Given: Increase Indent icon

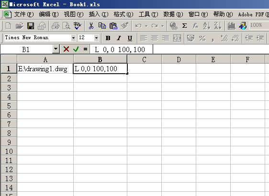Looking at the screenshot, I should (260, 38).
